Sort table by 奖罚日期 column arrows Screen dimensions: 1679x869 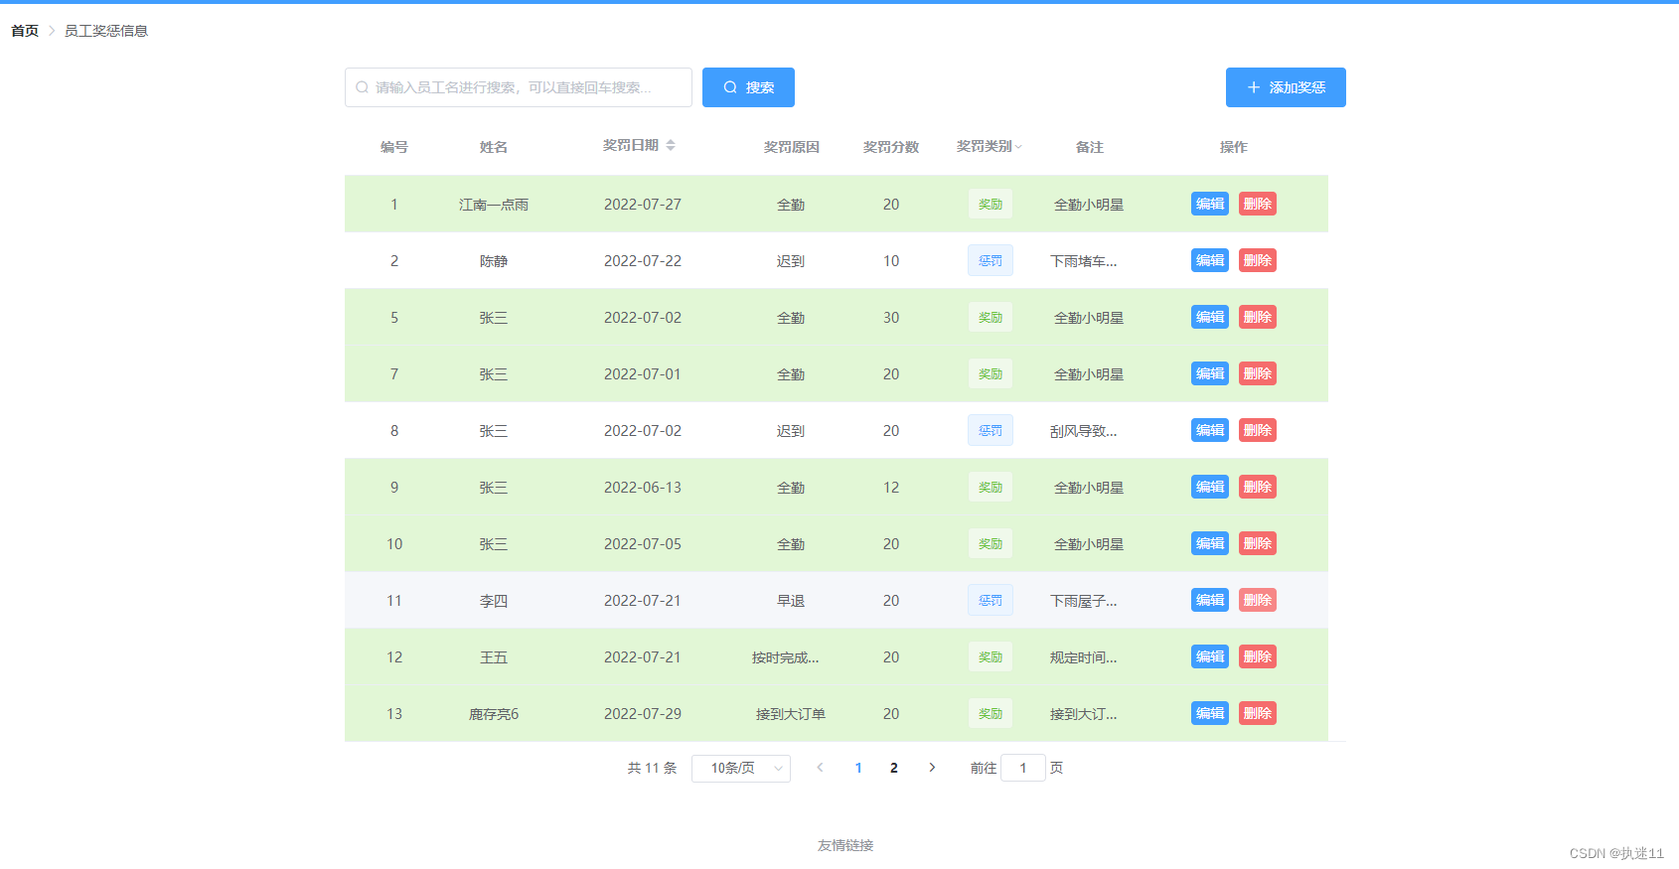(671, 145)
